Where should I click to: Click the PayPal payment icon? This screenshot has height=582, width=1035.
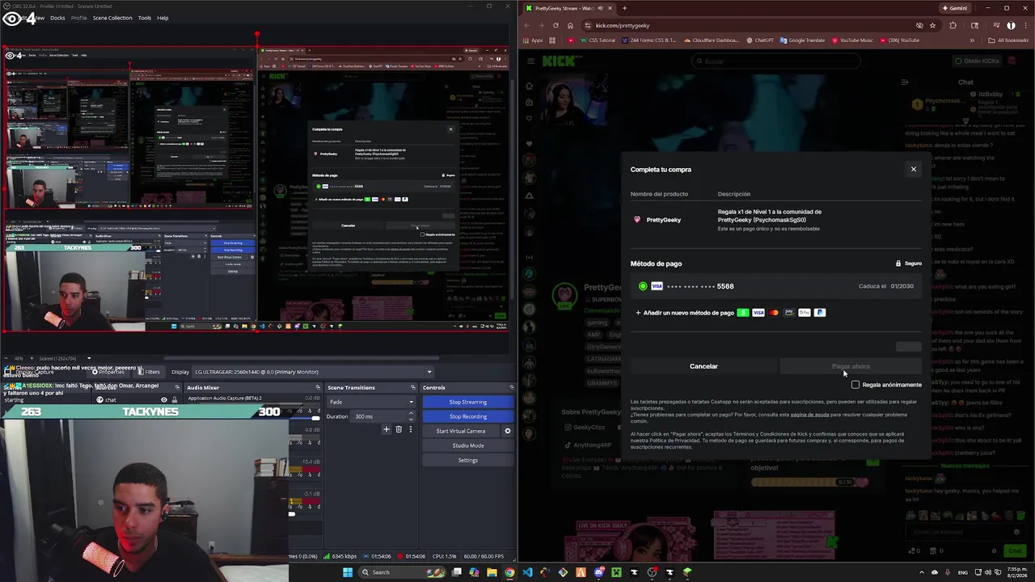click(x=820, y=313)
